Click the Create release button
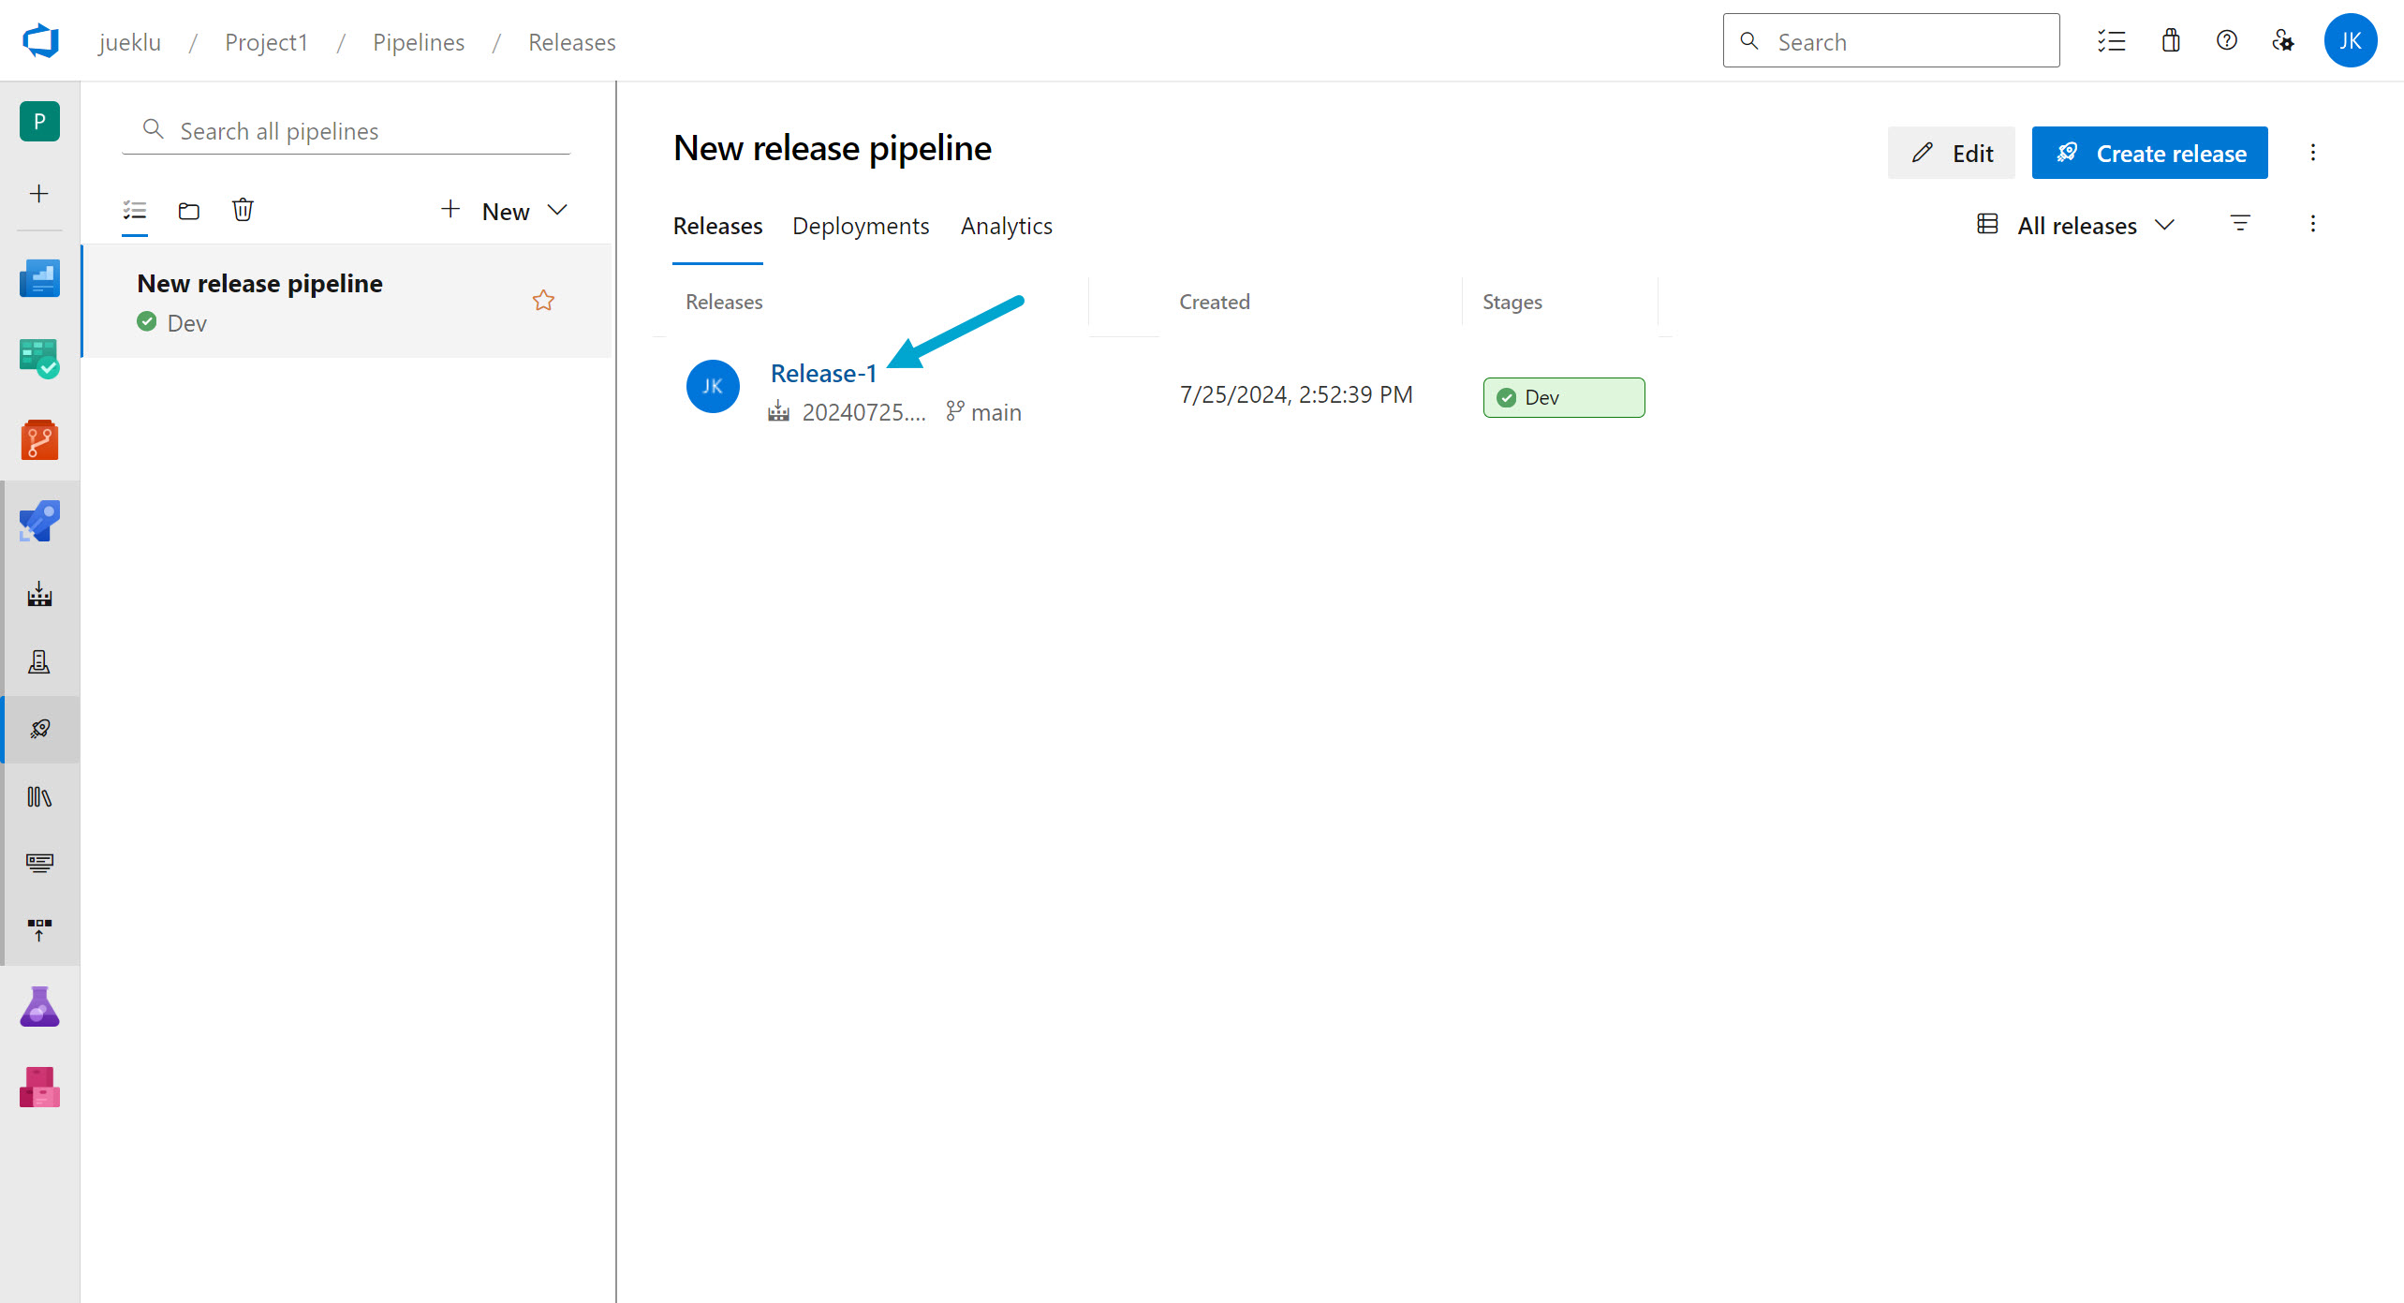2404x1303 pixels. [2149, 152]
